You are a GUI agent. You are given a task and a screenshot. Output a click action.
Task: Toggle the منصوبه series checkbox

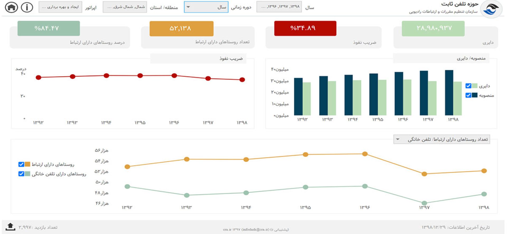coord(468,95)
